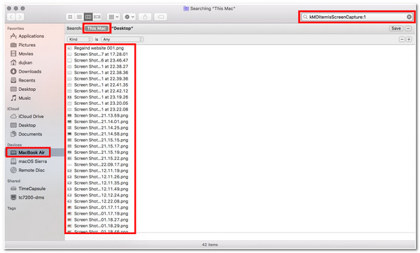Open TimeCapsule under Shared
Viewport: 420px width, 253px height.
click(28, 189)
